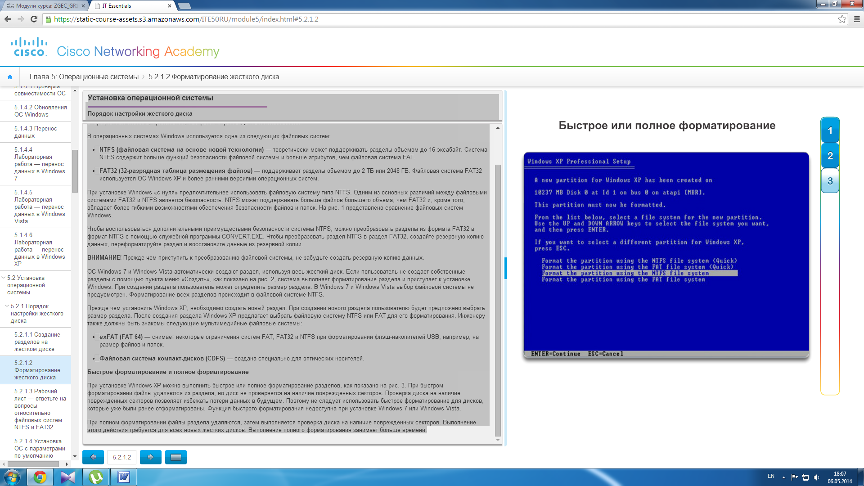Show figure 1
Image resolution: width=864 pixels, height=486 pixels.
[830, 131]
